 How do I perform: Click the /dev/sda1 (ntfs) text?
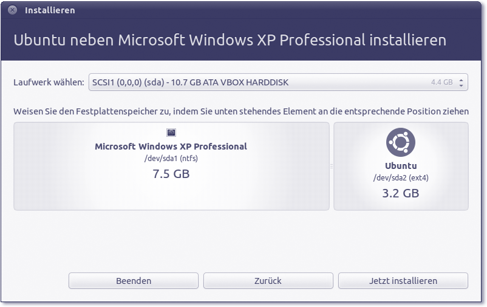pos(171,159)
